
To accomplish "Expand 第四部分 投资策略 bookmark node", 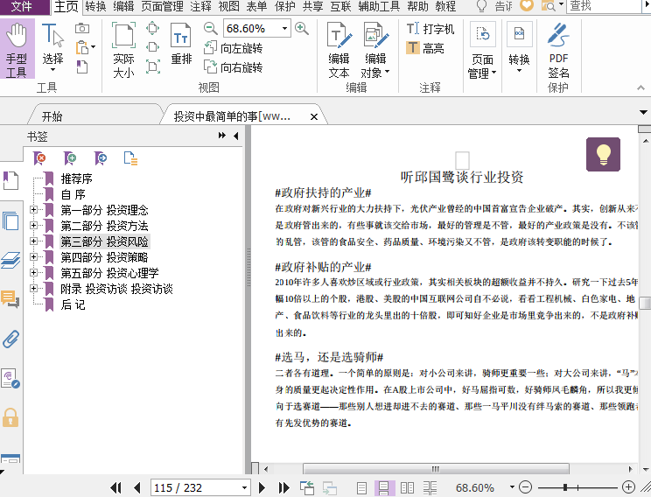I will pos(33,257).
